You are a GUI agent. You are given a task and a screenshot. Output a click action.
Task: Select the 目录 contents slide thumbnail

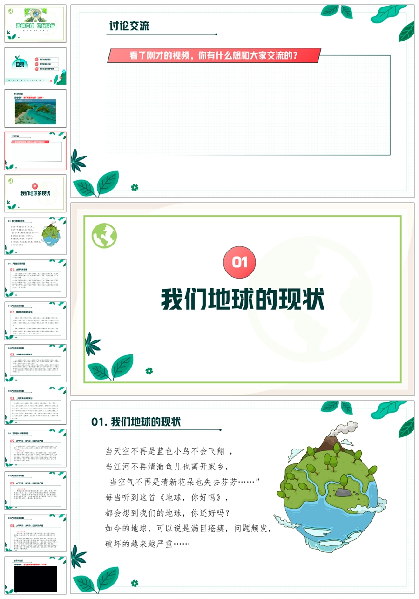coord(35,66)
